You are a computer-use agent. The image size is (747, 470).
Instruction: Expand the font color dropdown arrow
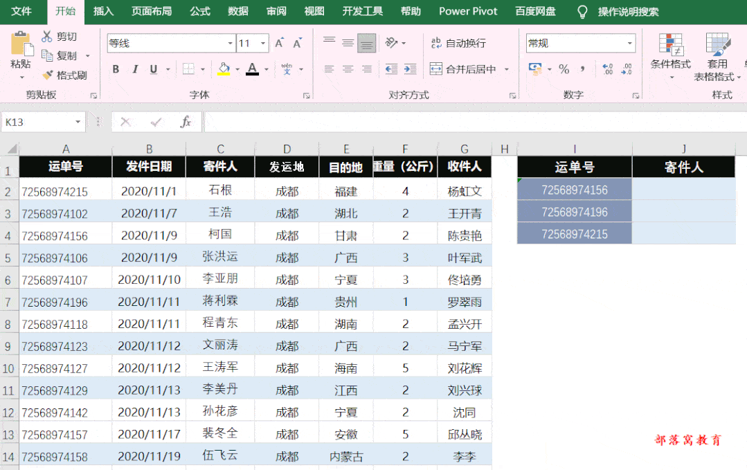(x=267, y=69)
